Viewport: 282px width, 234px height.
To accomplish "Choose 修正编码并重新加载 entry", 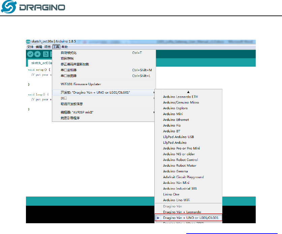I will (104, 64).
